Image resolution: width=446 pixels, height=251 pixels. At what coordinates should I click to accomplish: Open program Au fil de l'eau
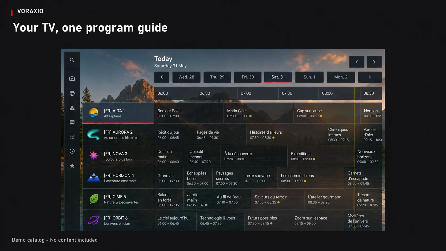click(232, 199)
